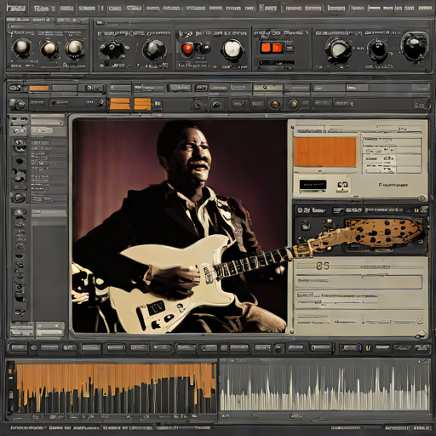Click the large white knob beside the red button
Viewport: 436px width, 436px height.
pos(232,49)
